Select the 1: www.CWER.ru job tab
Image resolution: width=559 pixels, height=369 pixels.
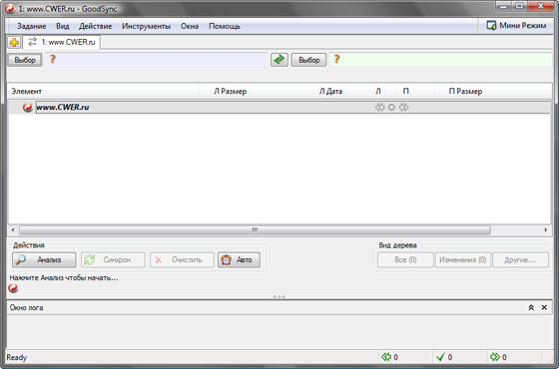[61, 42]
